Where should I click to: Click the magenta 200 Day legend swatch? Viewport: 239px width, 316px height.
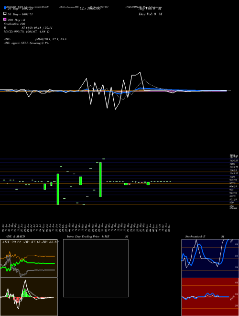click(5, 19)
